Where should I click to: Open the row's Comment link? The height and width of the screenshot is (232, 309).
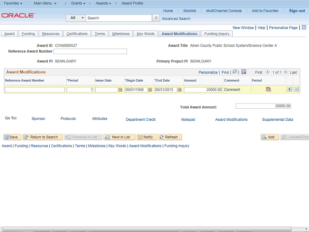coord(232,89)
